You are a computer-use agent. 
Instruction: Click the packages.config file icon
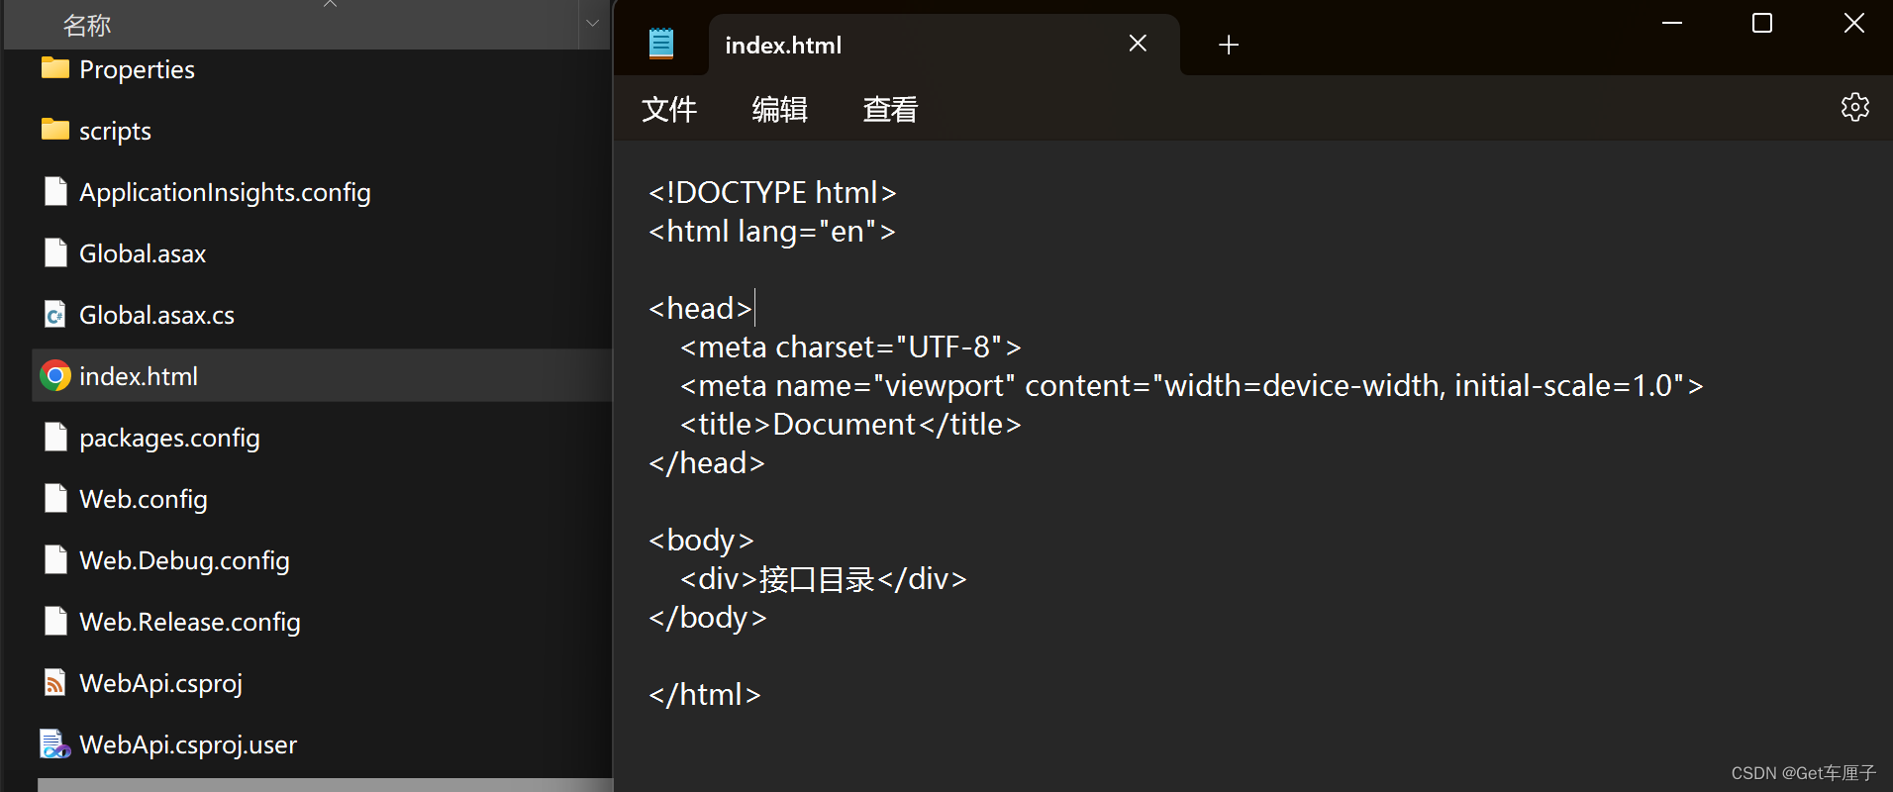coord(55,437)
